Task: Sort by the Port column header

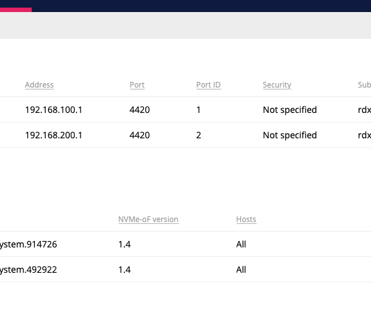Action: [137, 85]
